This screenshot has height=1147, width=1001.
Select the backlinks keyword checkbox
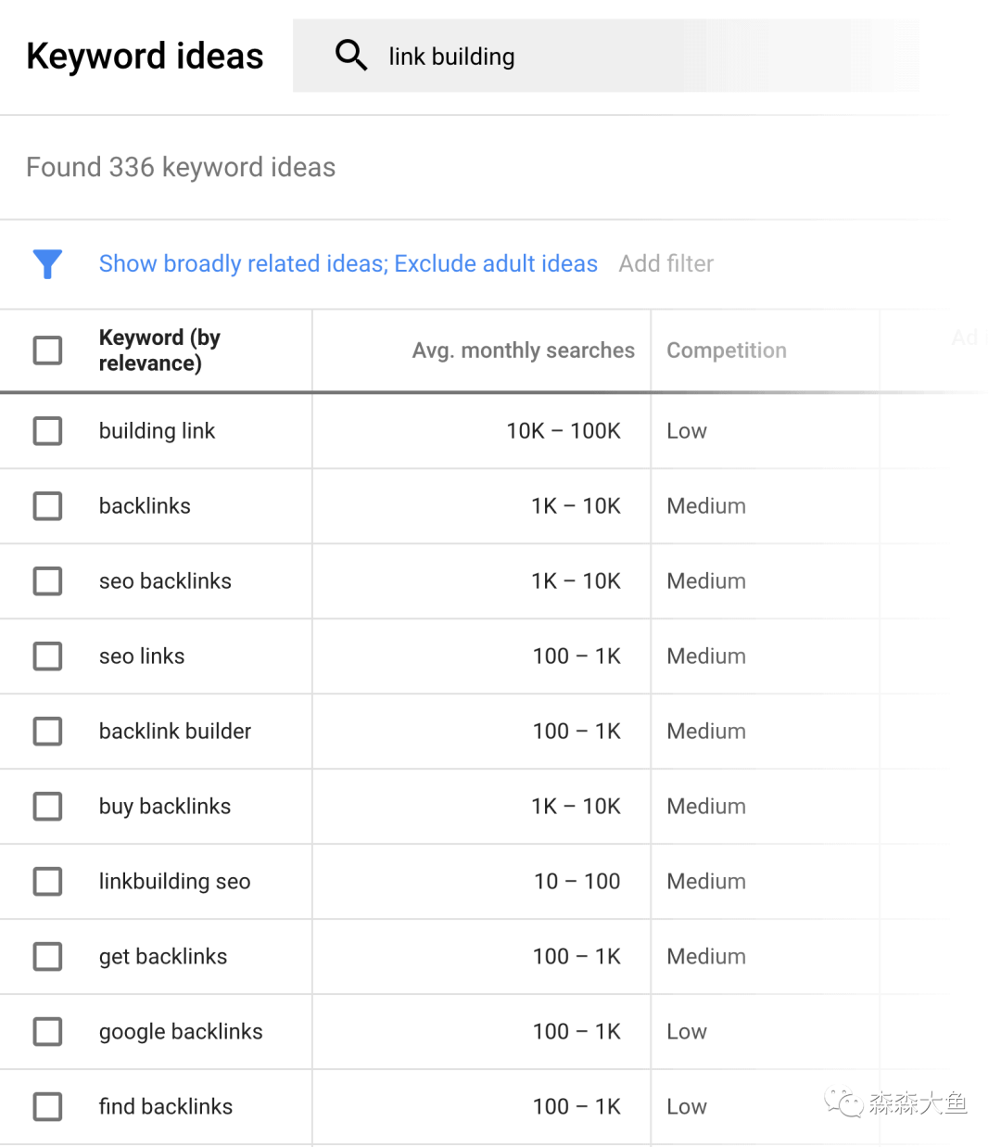click(47, 506)
